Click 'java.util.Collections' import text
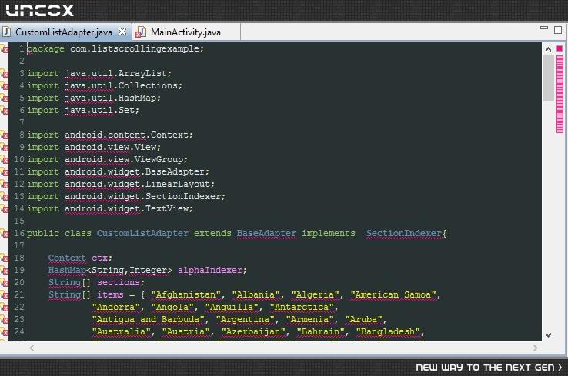 121,86
